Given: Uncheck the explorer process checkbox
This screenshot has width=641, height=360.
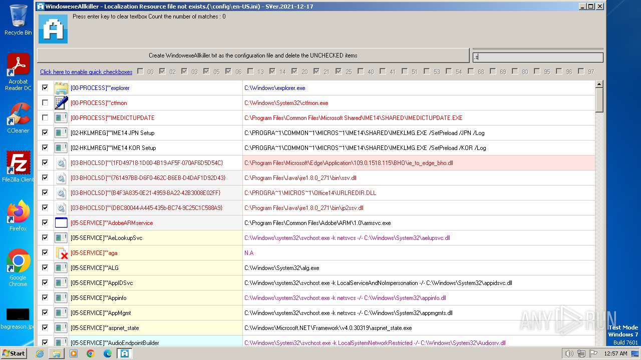Looking at the screenshot, I should [45, 87].
